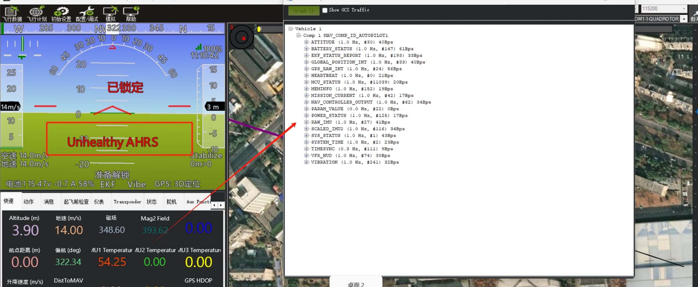This screenshot has width=698, height=287.
Task: Open the COM1-1-QUADROTOR vehicle dropdown
Action: (684, 19)
